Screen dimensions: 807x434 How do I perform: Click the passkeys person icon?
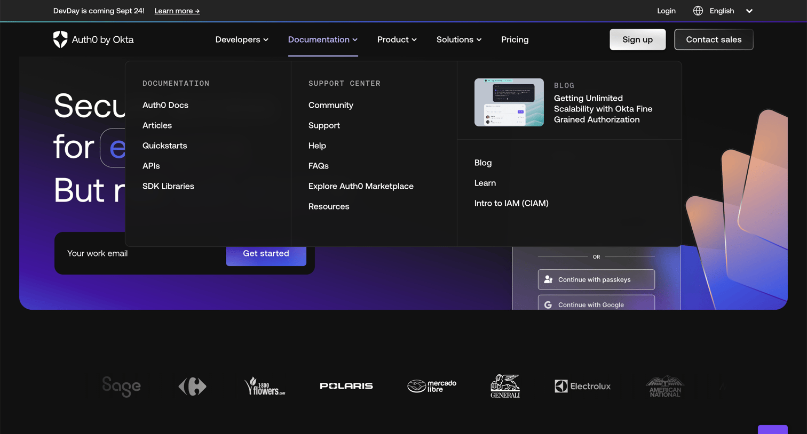tap(548, 279)
